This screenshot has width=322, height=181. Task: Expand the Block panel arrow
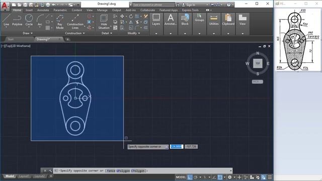(x=185, y=34)
